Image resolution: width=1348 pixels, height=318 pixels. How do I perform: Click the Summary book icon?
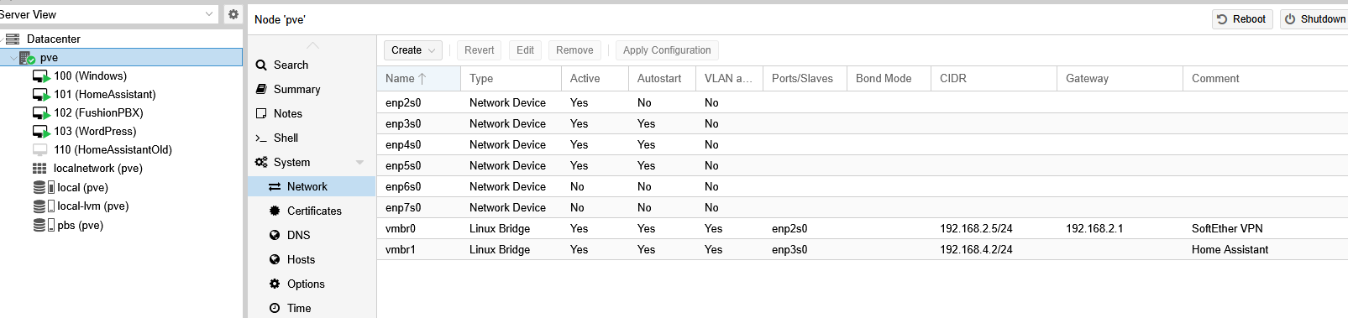click(x=261, y=89)
